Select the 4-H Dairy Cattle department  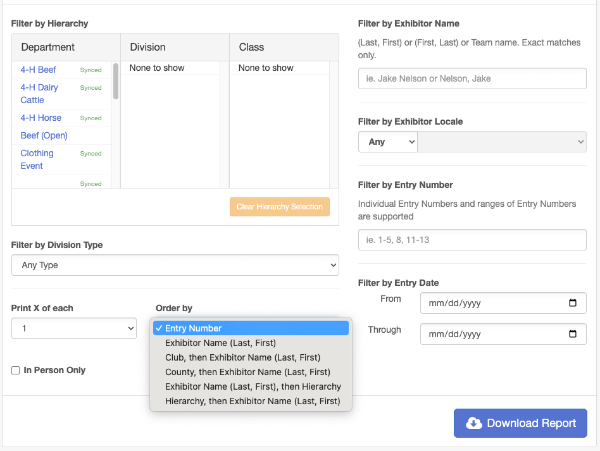39,94
